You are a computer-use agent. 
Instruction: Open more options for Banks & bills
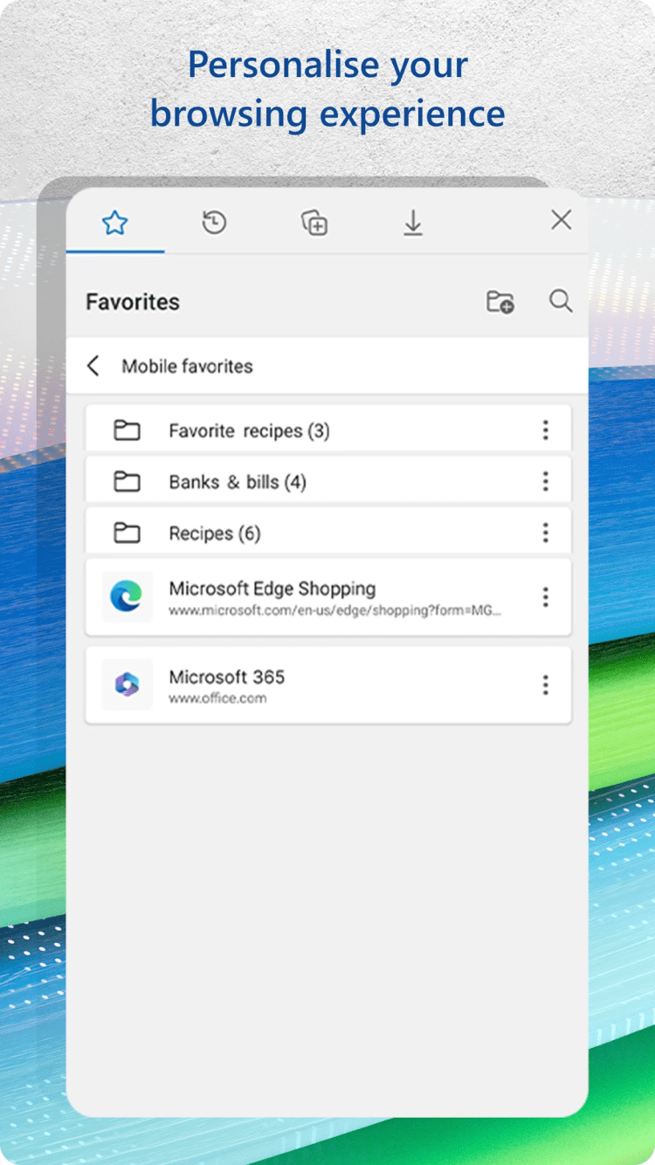(546, 481)
